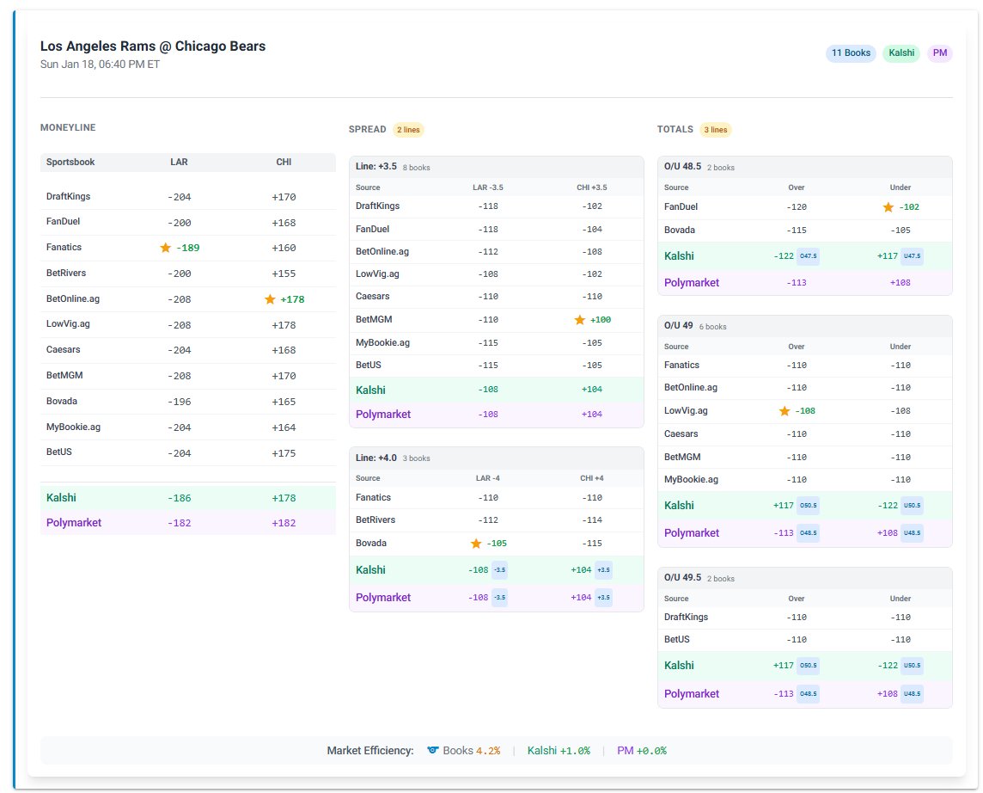The width and height of the screenshot is (983, 793).
Task: Click Bovada moneyline LAR -196
Action: (x=180, y=402)
